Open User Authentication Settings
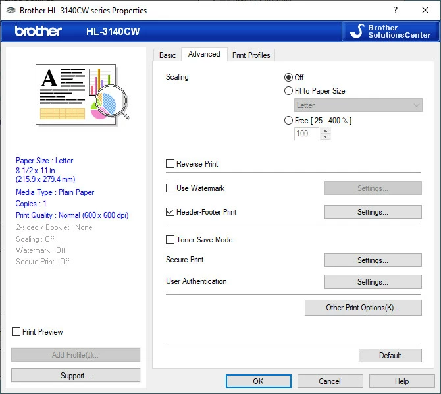The height and width of the screenshot is (394, 441). [373, 281]
